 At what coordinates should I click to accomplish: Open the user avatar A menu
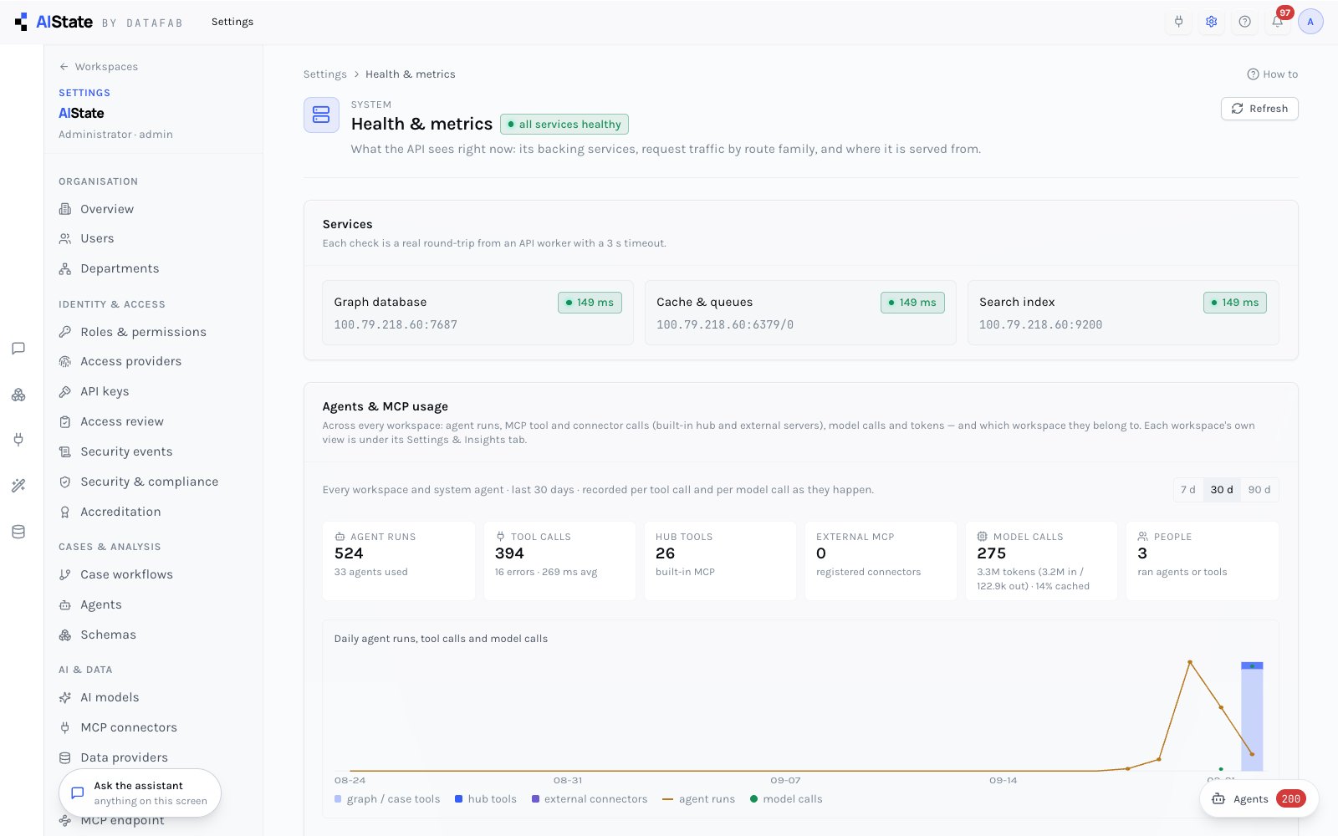pos(1310,22)
